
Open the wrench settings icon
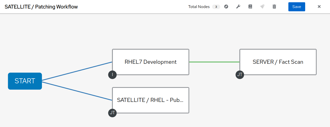pos(238,7)
